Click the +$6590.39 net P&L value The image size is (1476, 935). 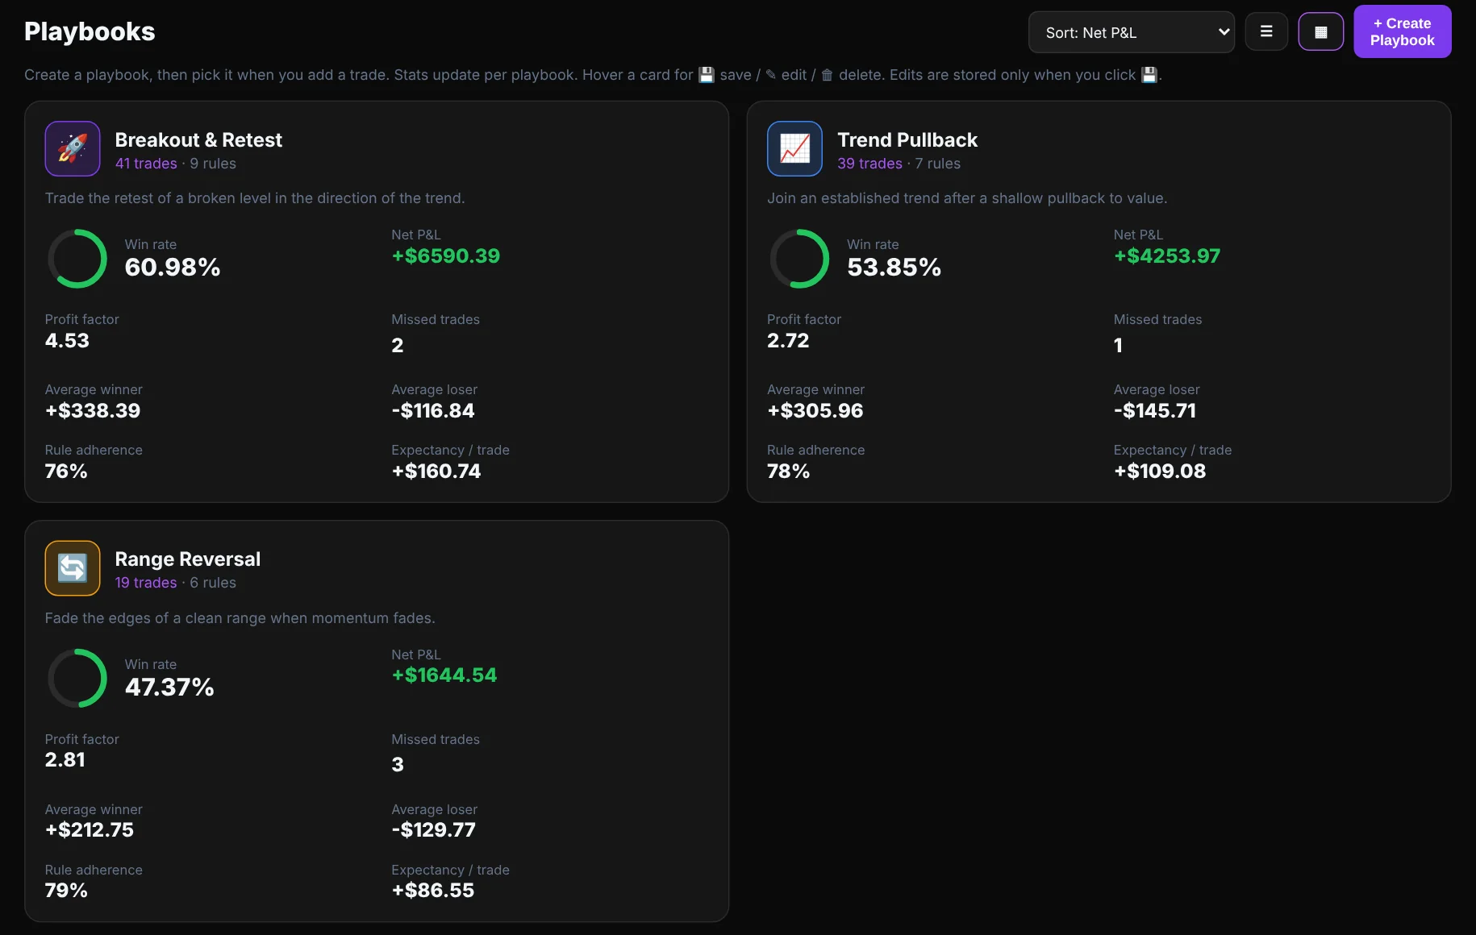446,256
